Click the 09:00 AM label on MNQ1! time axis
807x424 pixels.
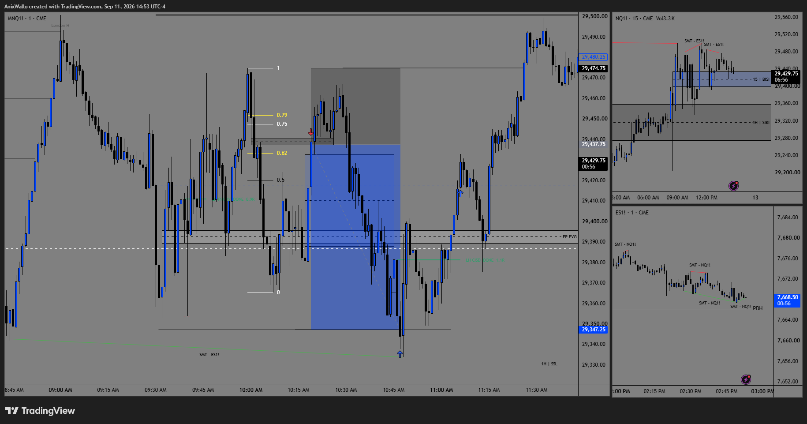pyautogui.click(x=60, y=390)
